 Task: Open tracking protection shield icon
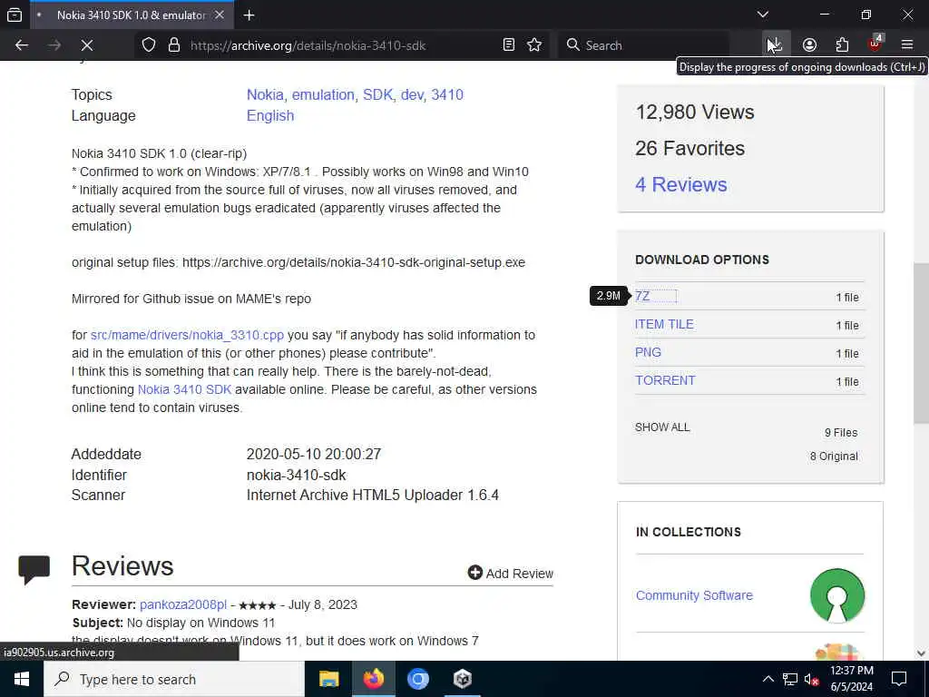[x=149, y=45]
